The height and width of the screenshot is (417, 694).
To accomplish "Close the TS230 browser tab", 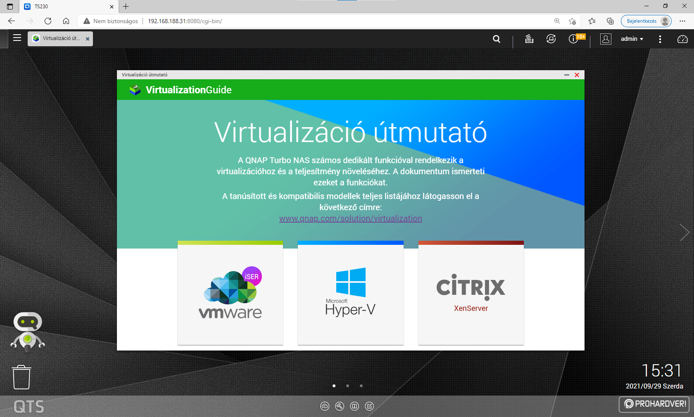I will click(112, 7).
